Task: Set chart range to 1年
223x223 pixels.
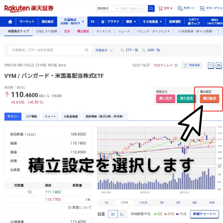Action: point(161,202)
